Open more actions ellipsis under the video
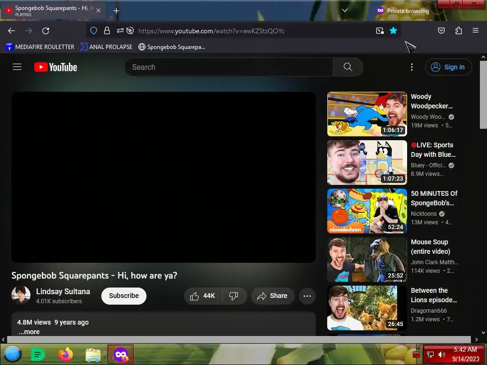Viewport: 487px width, 365px height. pyautogui.click(x=307, y=296)
